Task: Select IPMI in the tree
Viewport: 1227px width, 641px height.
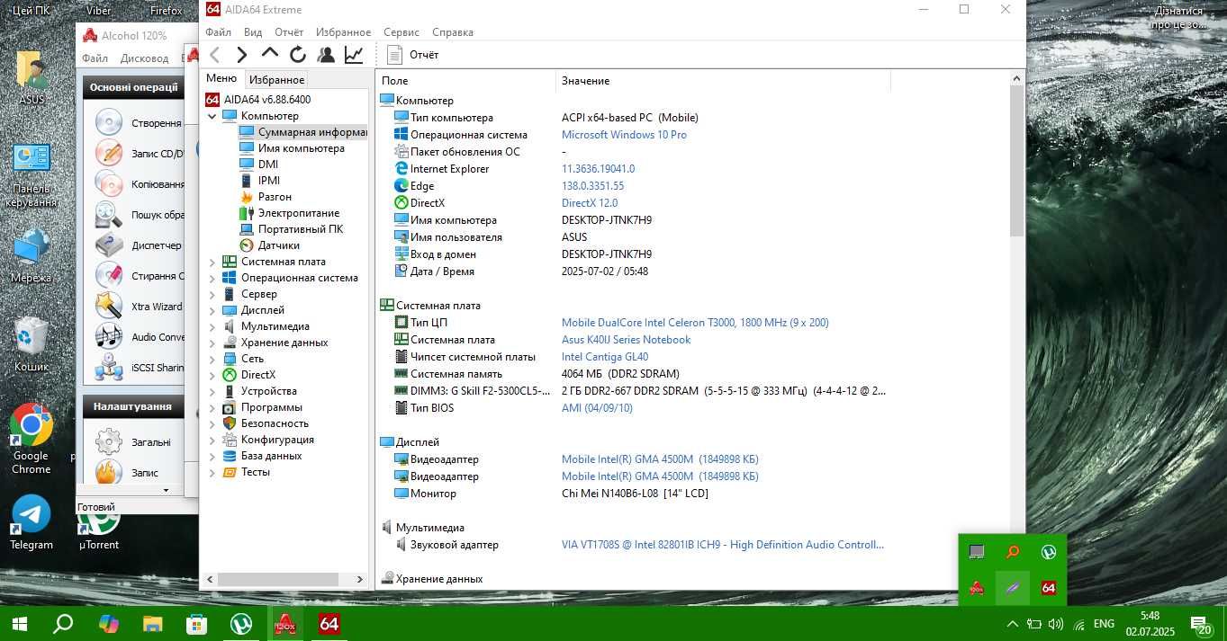Action: (269, 181)
